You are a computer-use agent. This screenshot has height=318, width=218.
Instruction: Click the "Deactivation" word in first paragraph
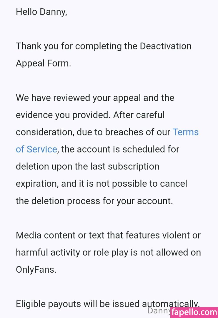coord(166,46)
